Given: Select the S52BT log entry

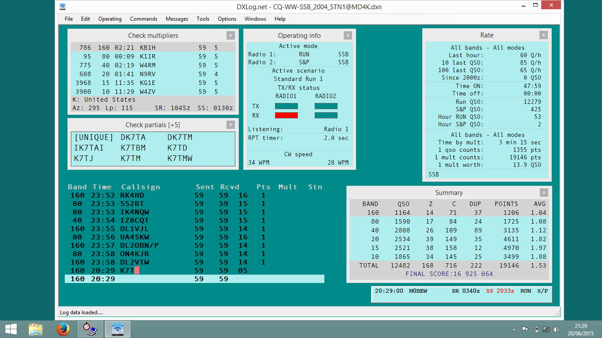Looking at the screenshot, I should 194,204.
